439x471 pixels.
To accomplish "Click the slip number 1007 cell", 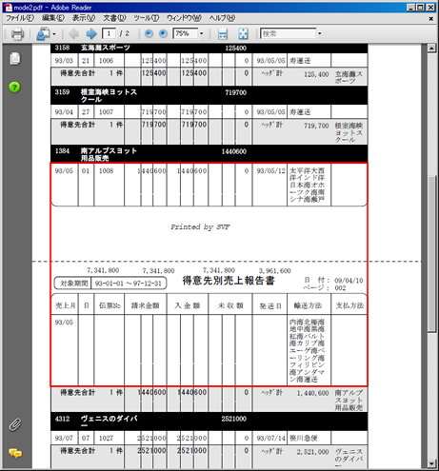I will tap(106, 112).
